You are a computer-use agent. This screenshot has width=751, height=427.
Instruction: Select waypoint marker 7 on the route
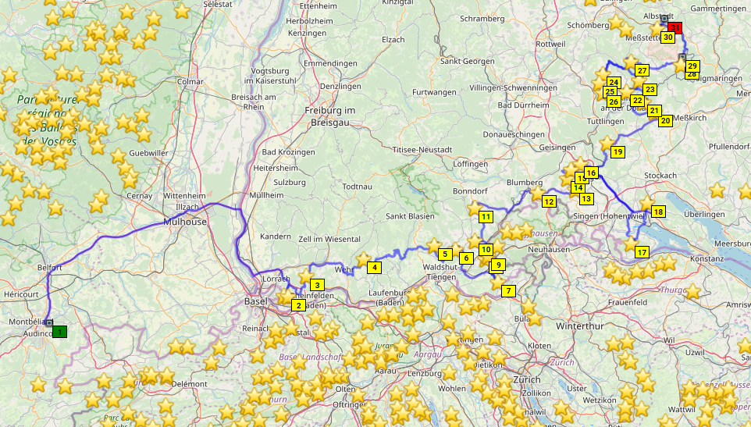point(509,291)
